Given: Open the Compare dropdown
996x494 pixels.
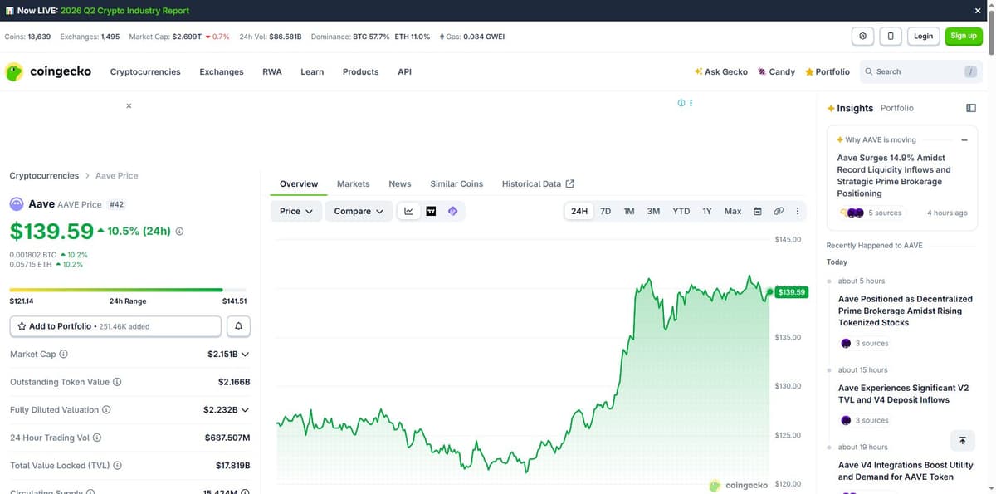Looking at the screenshot, I should 359,211.
